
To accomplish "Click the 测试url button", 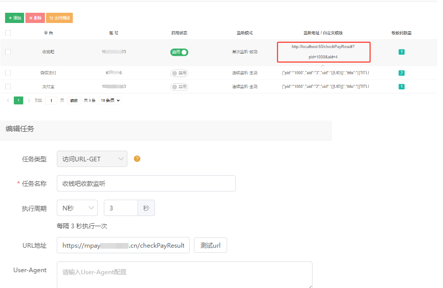I will click(210, 245).
